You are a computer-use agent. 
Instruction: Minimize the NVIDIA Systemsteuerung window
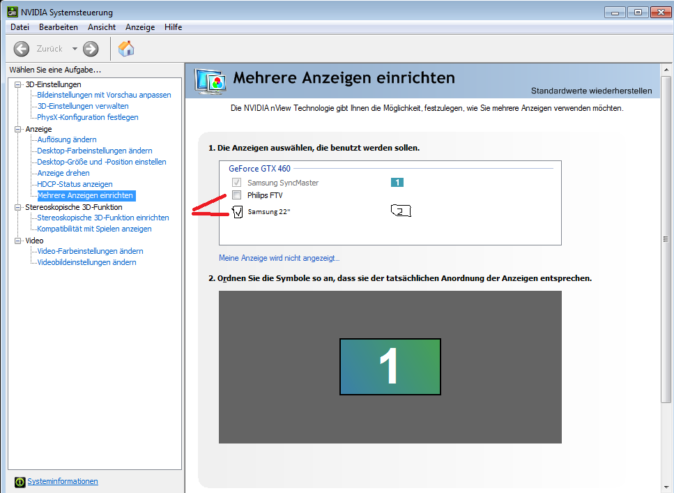pyautogui.click(x=615, y=12)
